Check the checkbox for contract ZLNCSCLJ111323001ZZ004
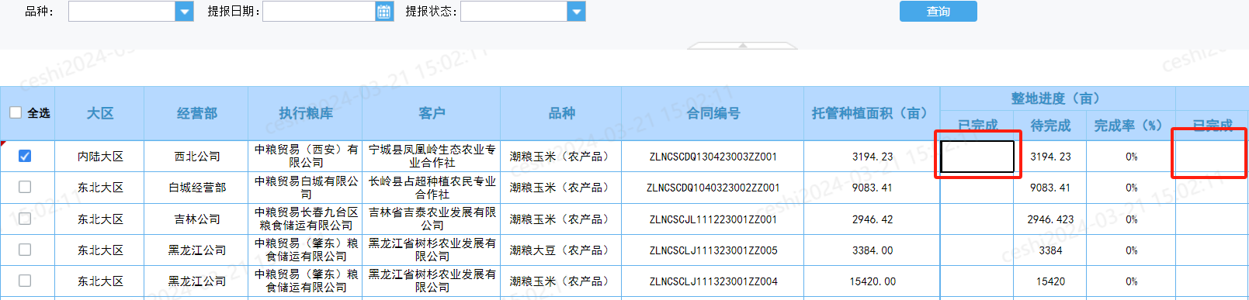1249x300 pixels. (25, 281)
